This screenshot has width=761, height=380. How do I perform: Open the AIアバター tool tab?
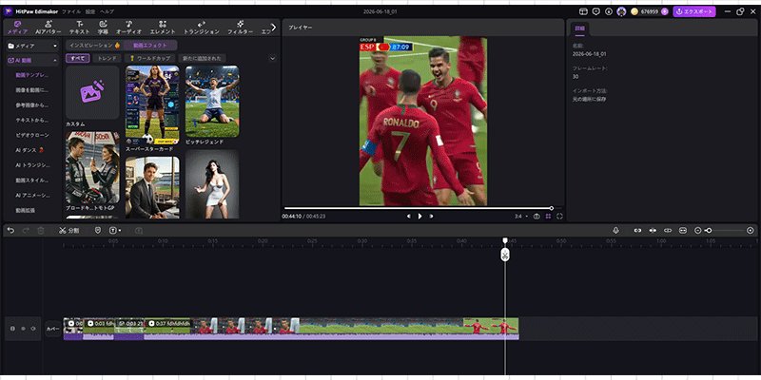point(49,28)
